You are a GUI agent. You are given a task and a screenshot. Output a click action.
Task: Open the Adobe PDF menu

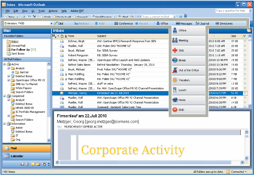[77, 11]
